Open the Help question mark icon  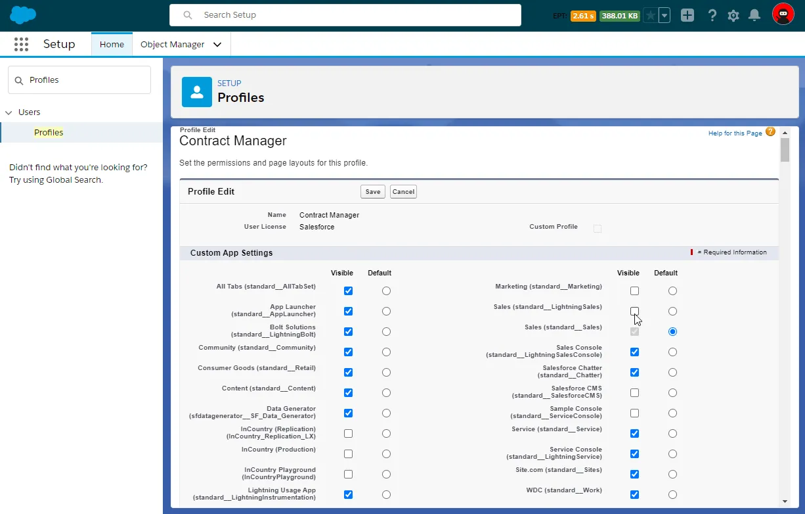(712, 15)
